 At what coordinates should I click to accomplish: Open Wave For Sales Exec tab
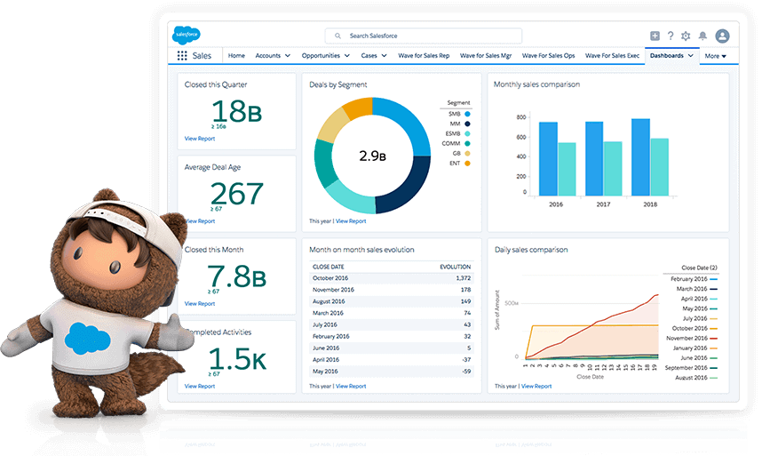pos(612,56)
